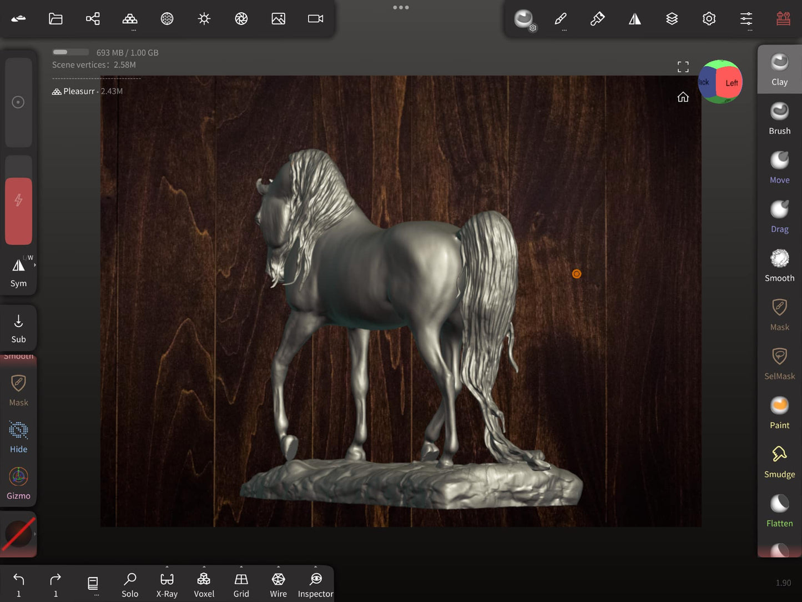This screenshot has width=802, height=602.
Task: Open the red History menu icon
Action: [783, 19]
